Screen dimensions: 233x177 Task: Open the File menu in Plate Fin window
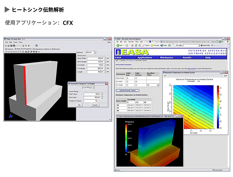pos(6,42)
